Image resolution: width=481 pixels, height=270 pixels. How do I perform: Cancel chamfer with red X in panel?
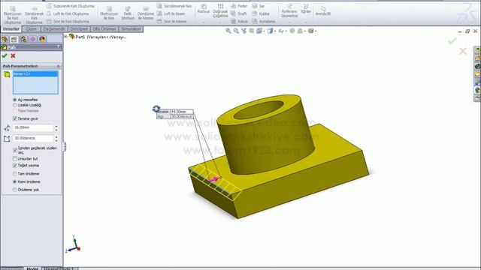pos(13,55)
